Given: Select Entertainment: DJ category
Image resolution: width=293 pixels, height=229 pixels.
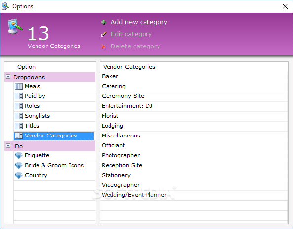Looking at the screenshot, I should click(x=194, y=106).
